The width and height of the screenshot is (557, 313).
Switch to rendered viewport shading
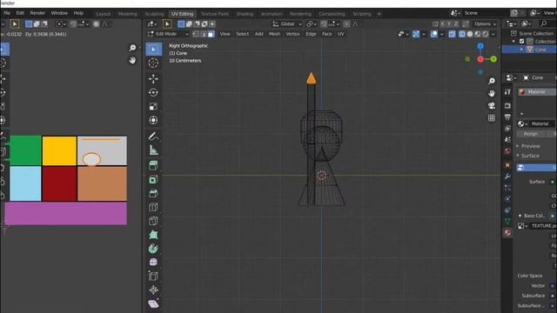(486, 34)
